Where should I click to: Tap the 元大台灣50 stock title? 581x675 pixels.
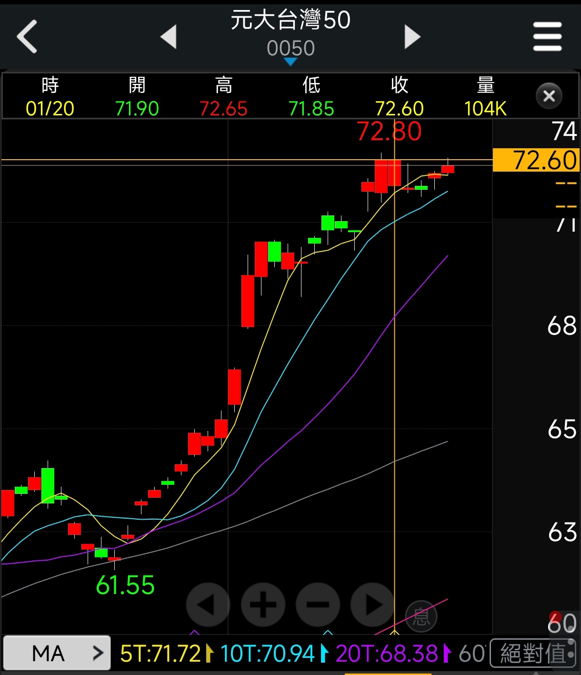pos(290,20)
